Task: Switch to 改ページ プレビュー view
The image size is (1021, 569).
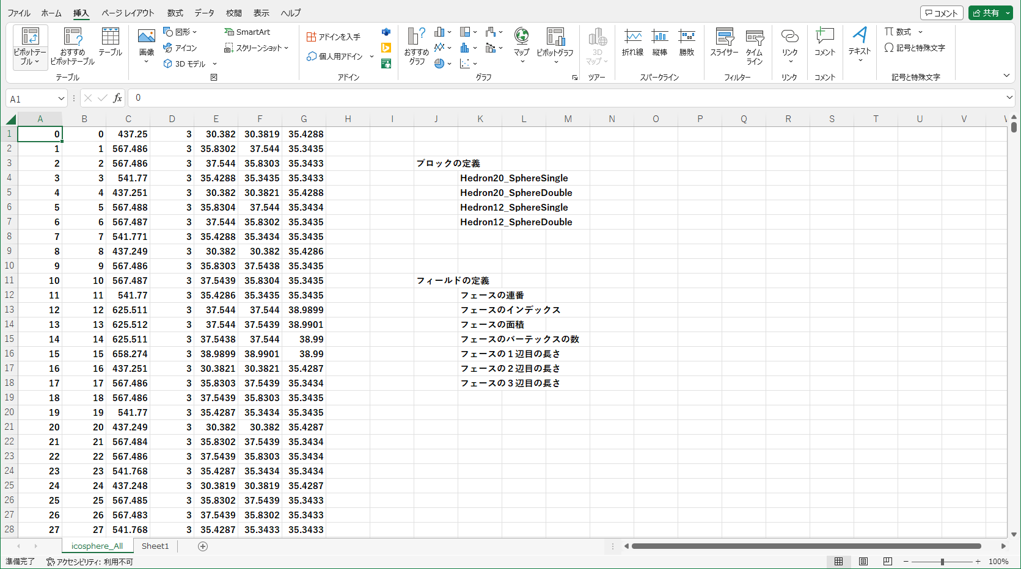Action: tap(888, 561)
